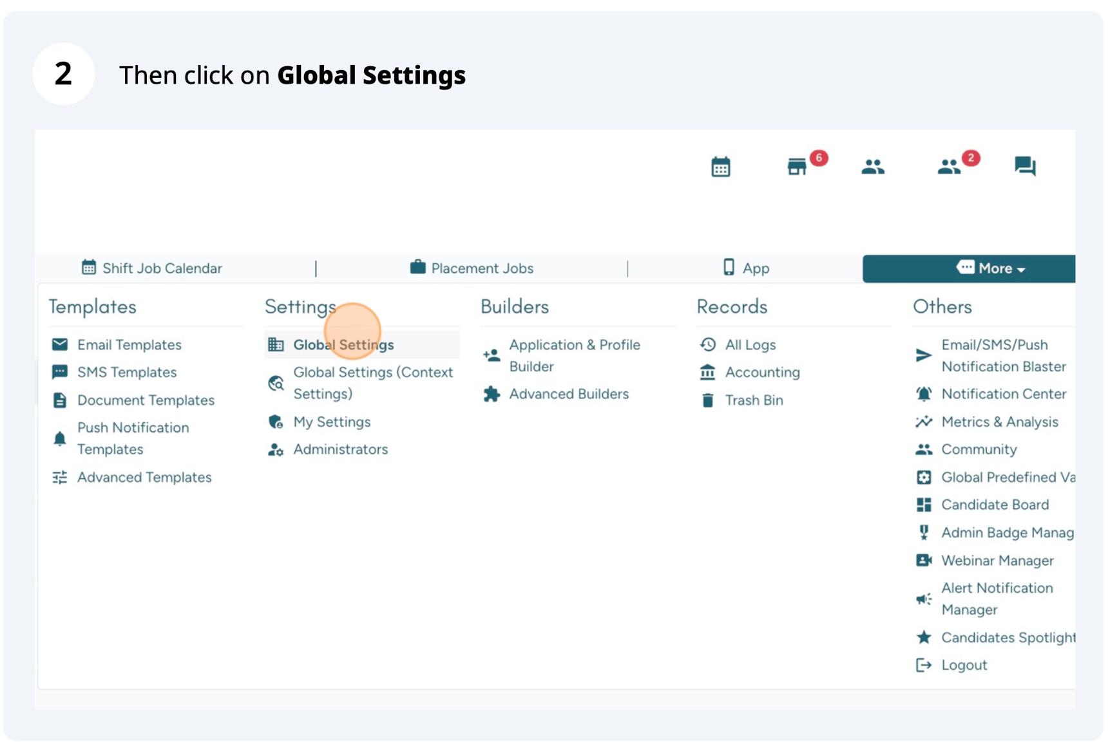Select the Advanced Builders puzzle icon

pos(491,394)
